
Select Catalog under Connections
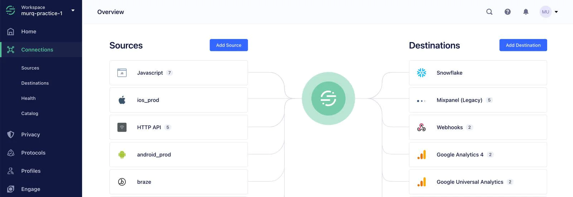30,113
